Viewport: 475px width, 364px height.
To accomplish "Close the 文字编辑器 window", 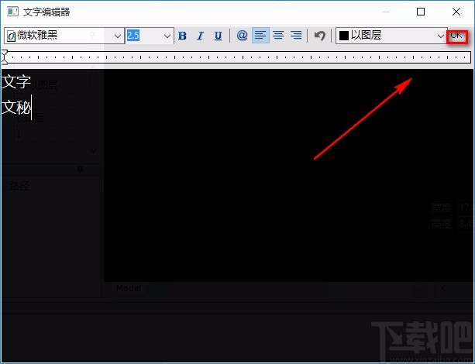I will [x=456, y=12].
